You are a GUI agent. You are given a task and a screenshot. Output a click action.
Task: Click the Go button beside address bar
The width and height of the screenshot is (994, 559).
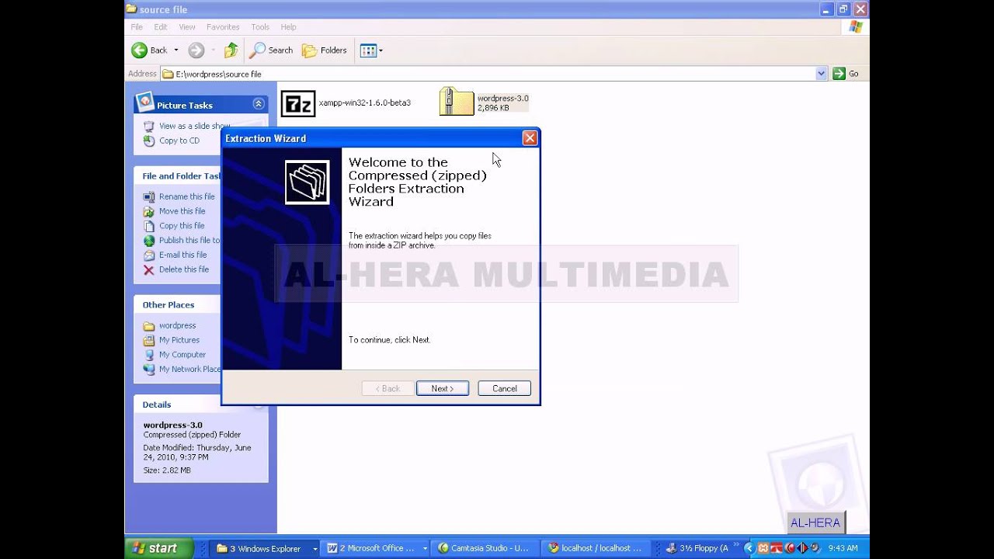point(846,74)
